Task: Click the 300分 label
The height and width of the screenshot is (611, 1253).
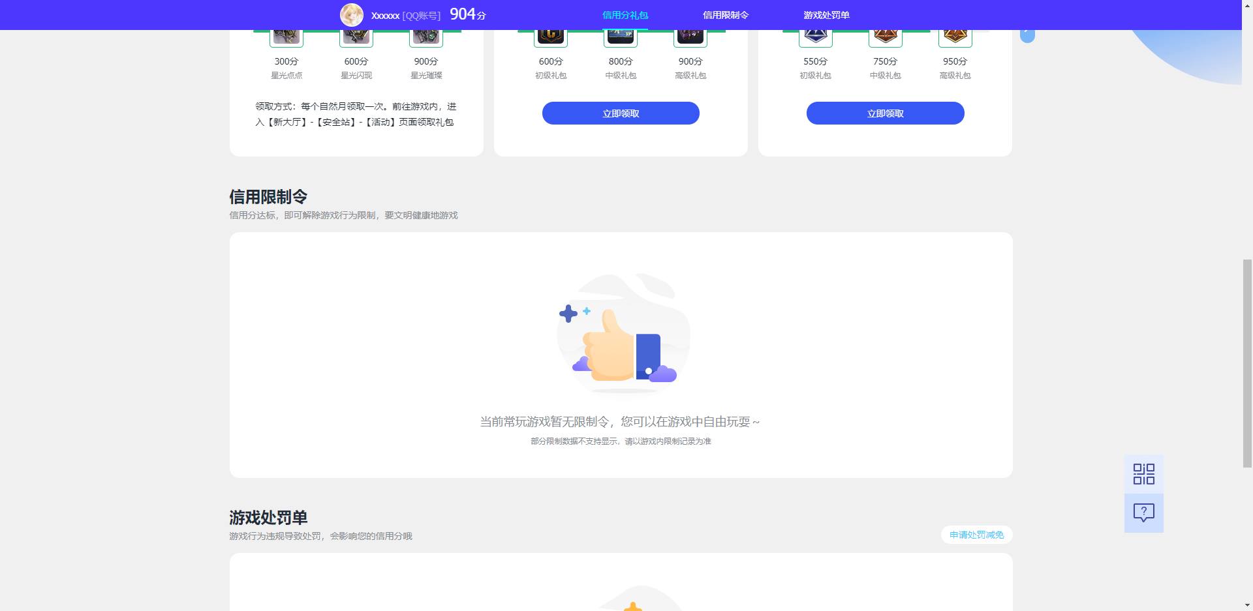Action: [x=286, y=61]
